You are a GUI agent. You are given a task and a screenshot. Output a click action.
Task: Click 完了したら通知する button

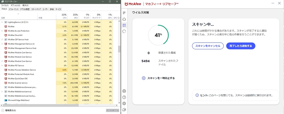(241, 46)
